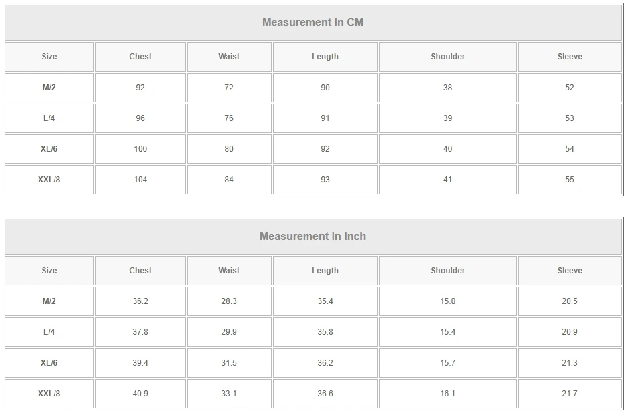Click the "Measurement In CM" table title
The height and width of the screenshot is (413, 625).
(x=312, y=22)
